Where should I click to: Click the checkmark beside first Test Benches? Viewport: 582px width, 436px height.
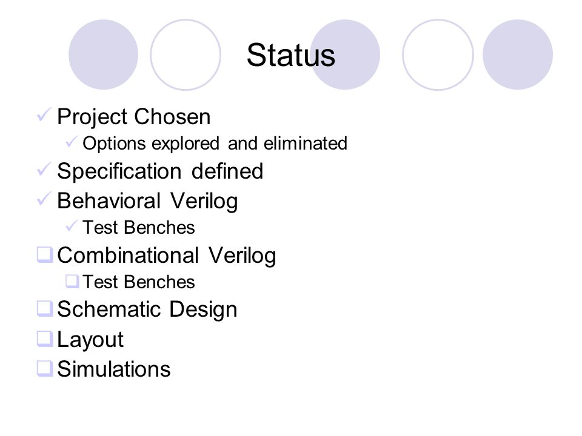click(72, 226)
